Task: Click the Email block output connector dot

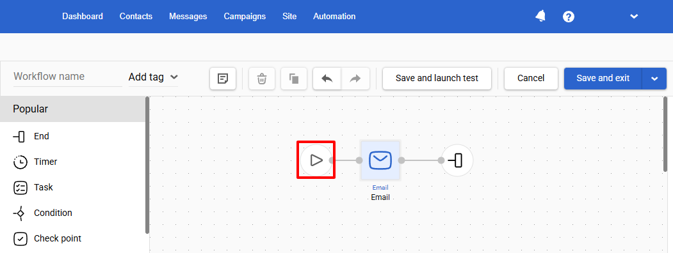Action: pyautogui.click(x=401, y=160)
